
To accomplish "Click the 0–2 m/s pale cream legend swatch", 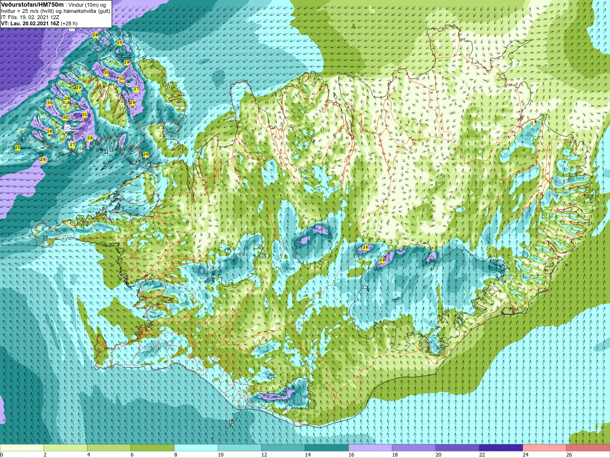I will [x=22, y=448].
